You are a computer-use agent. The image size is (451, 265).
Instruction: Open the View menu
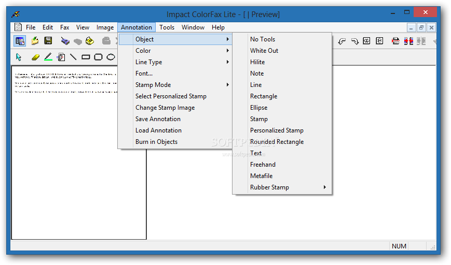pos(83,27)
